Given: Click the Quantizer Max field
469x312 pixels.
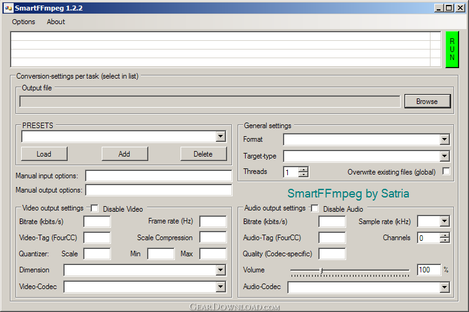Looking at the screenshot, I should [x=213, y=254].
